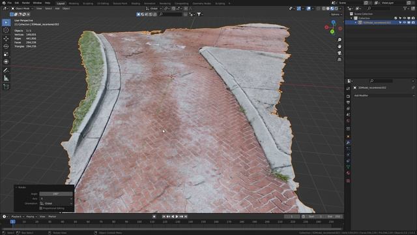Image resolution: width=417 pixels, height=235 pixels.
Task: Open the Keying dropdown in timeline
Action: [31, 217]
